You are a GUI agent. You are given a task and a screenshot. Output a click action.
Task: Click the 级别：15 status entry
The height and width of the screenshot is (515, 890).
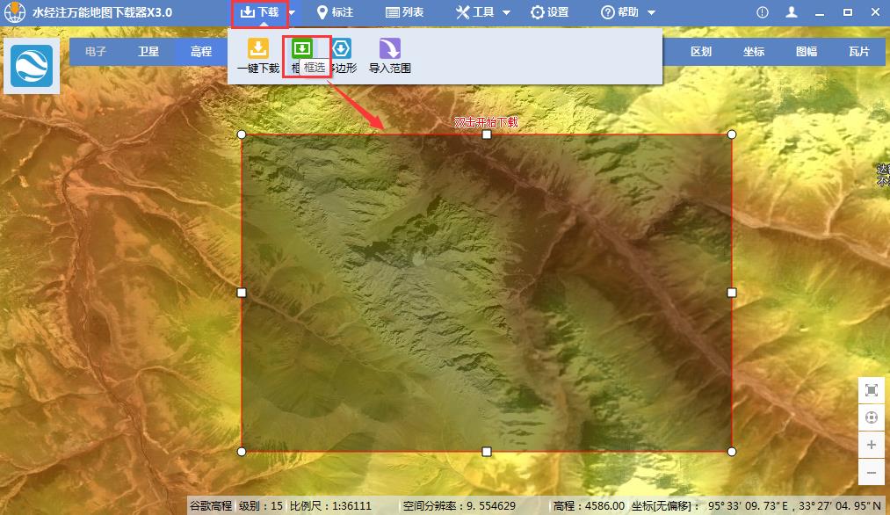[x=261, y=506]
